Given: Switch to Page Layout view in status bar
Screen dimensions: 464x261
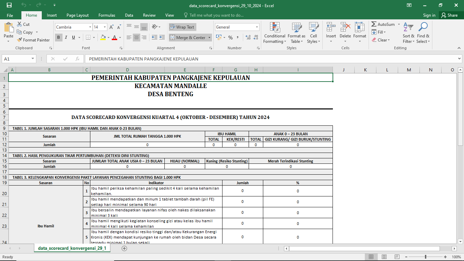Looking at the screenshot, I should (x=384, y=257).
